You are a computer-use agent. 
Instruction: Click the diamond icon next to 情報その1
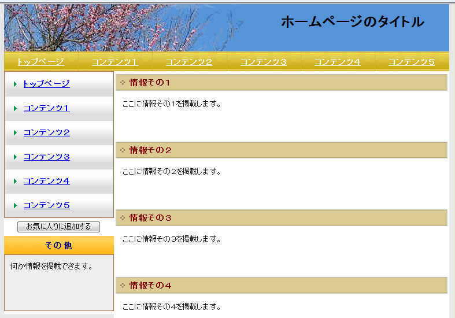(123, 83)
